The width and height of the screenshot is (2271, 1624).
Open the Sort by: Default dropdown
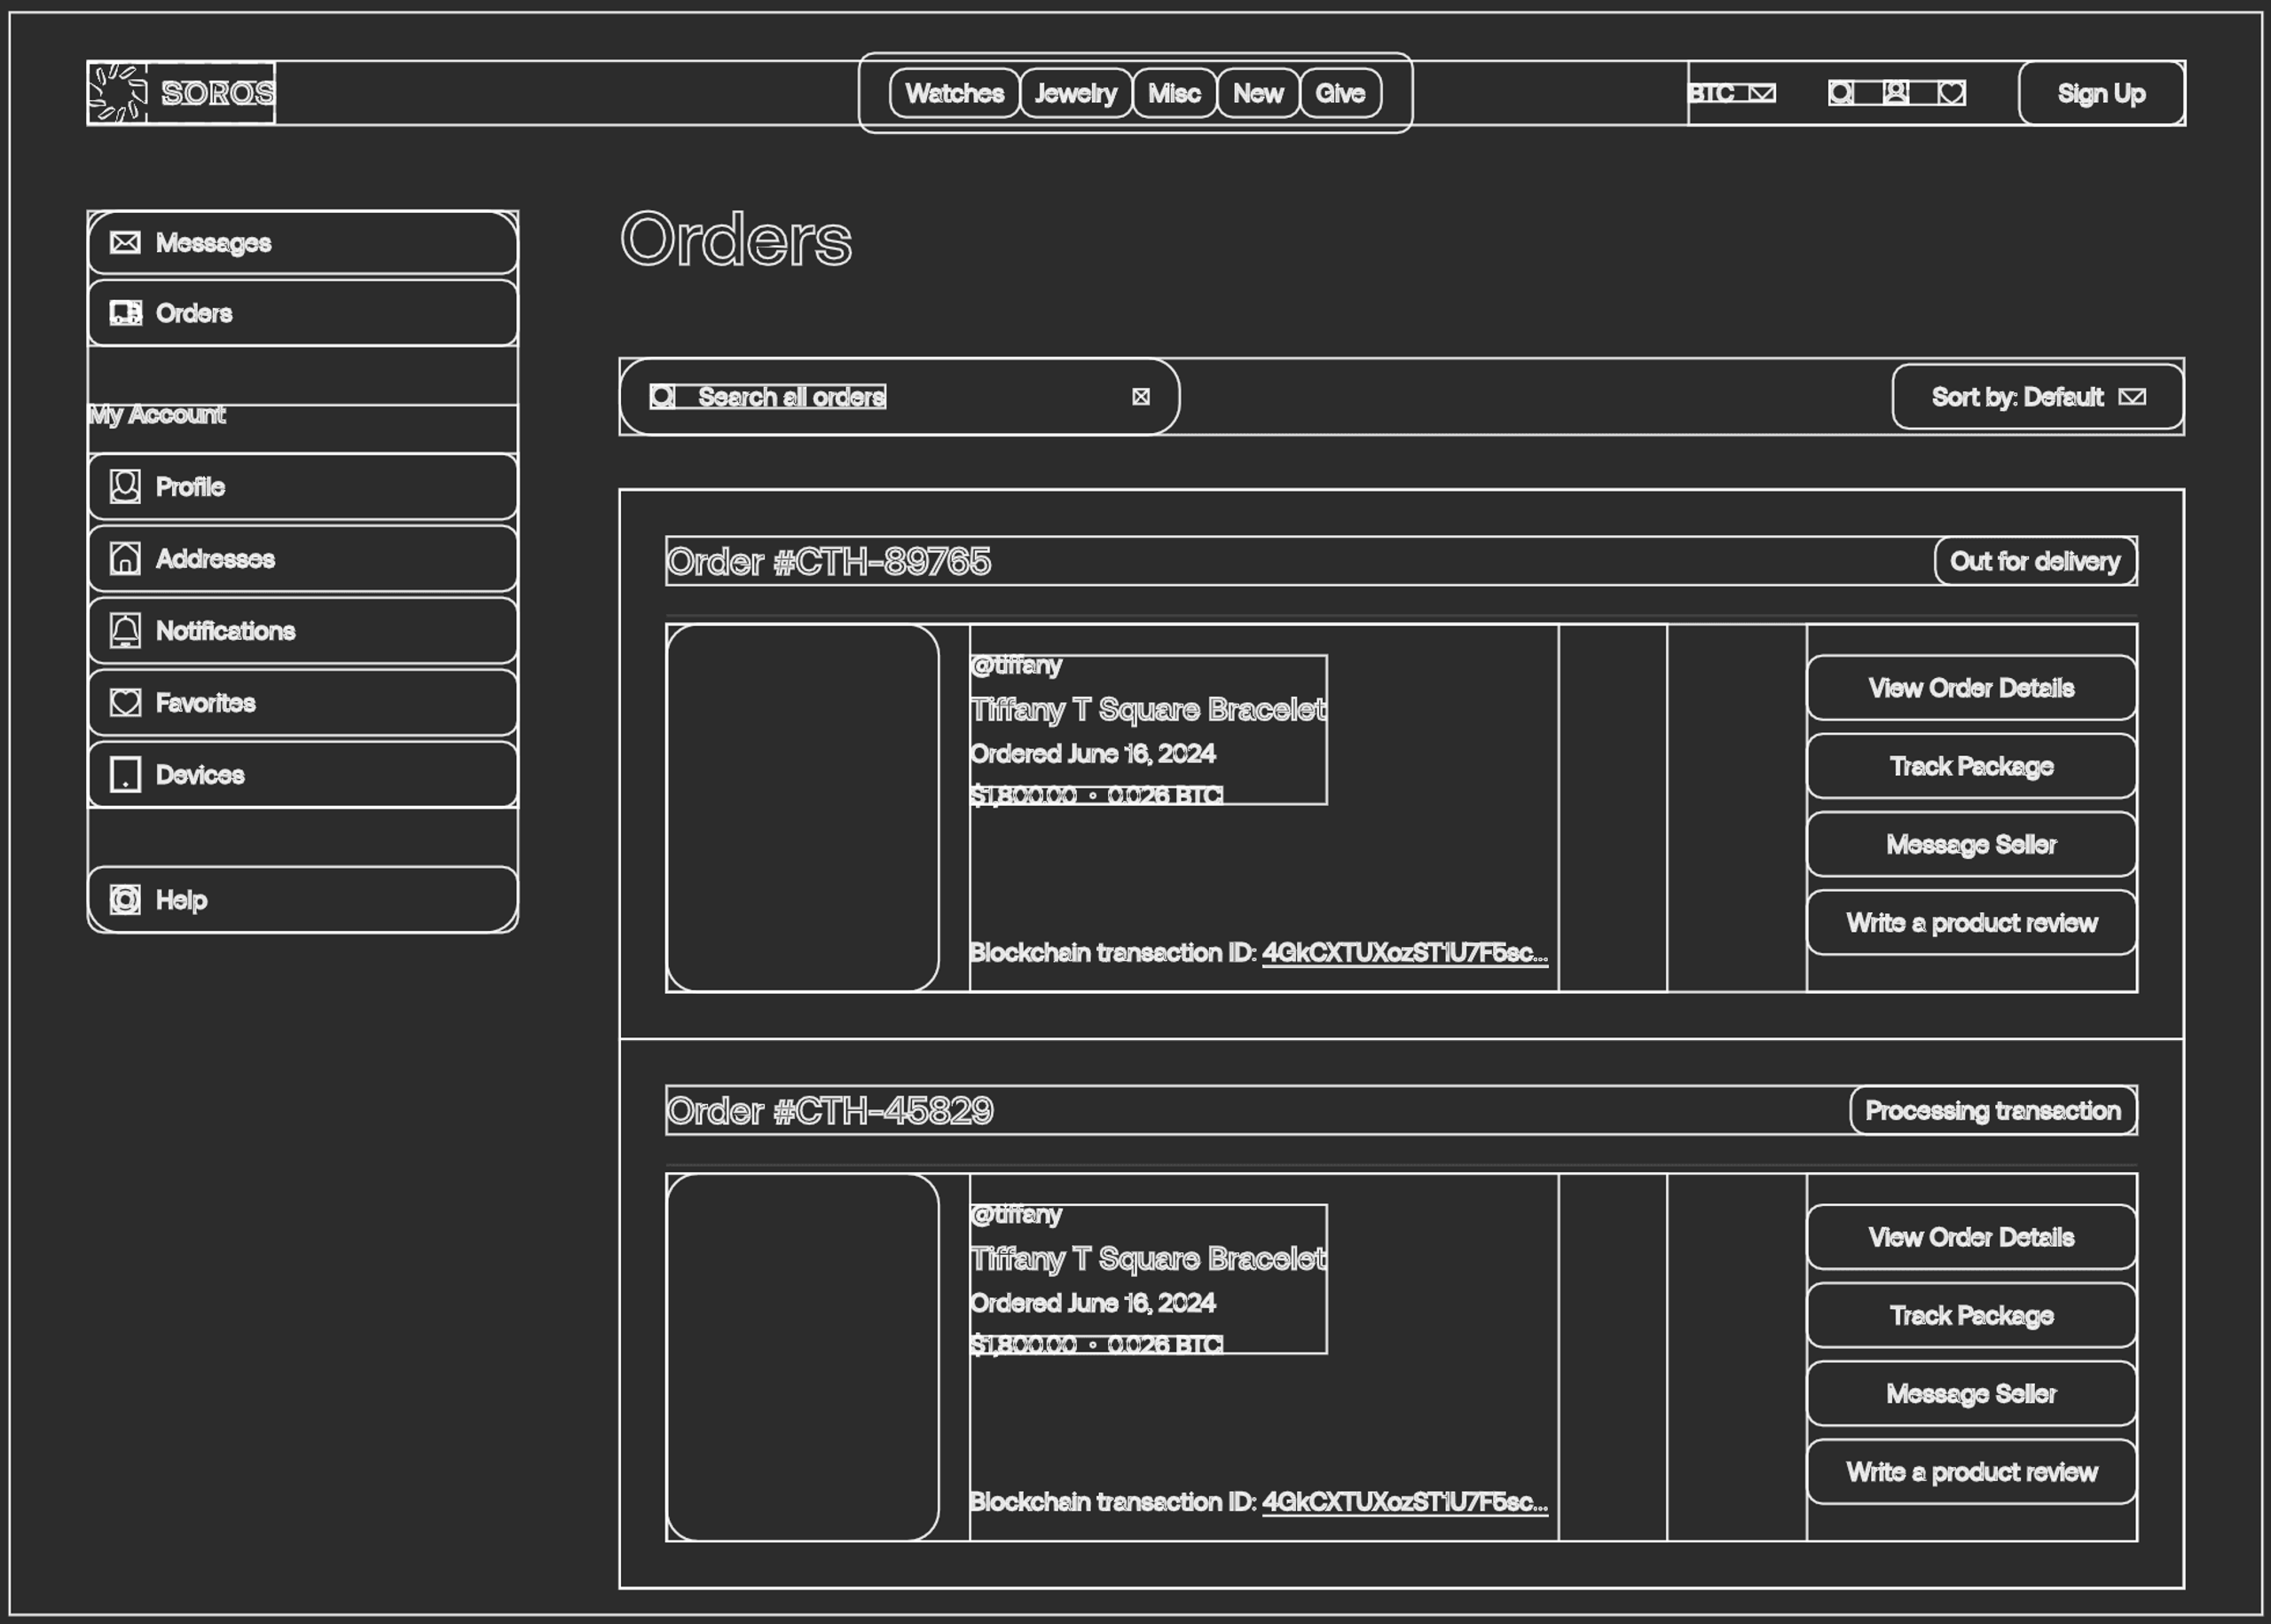[2038, 397]
